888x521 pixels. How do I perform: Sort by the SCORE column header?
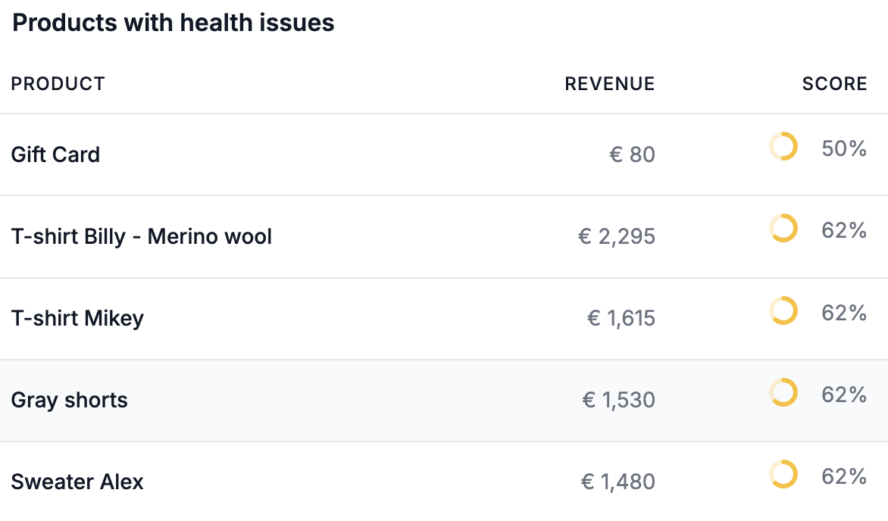click(x=834, y=84)
